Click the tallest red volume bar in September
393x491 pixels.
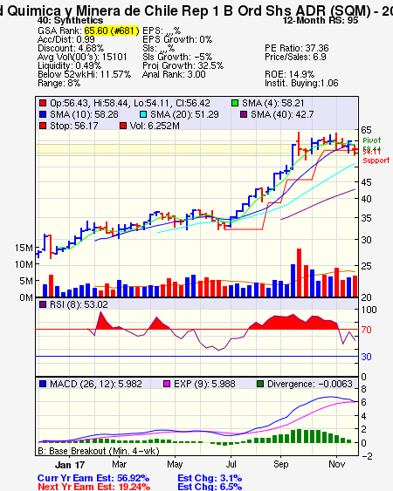(299, 272)
